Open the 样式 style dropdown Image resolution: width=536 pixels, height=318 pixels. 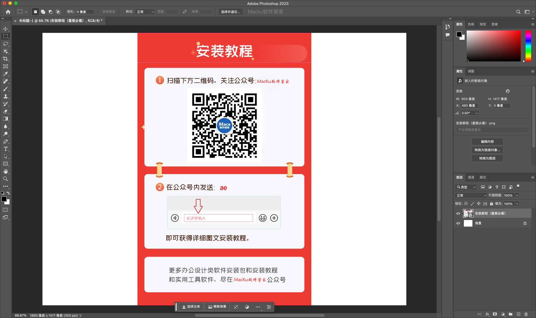point(145,12)
